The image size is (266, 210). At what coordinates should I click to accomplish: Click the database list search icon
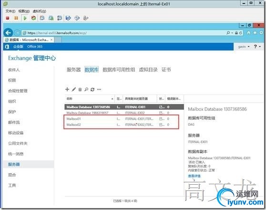pyautogui.click(x=86, y=89)
